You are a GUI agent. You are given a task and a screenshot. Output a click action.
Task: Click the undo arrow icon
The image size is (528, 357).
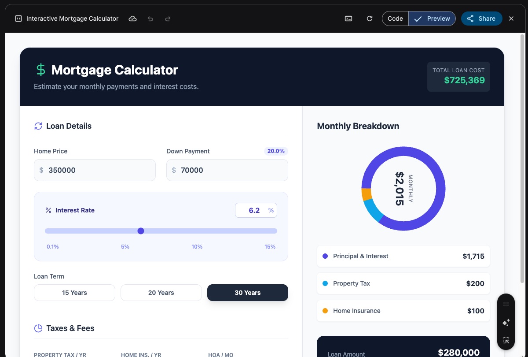(150, 19)
